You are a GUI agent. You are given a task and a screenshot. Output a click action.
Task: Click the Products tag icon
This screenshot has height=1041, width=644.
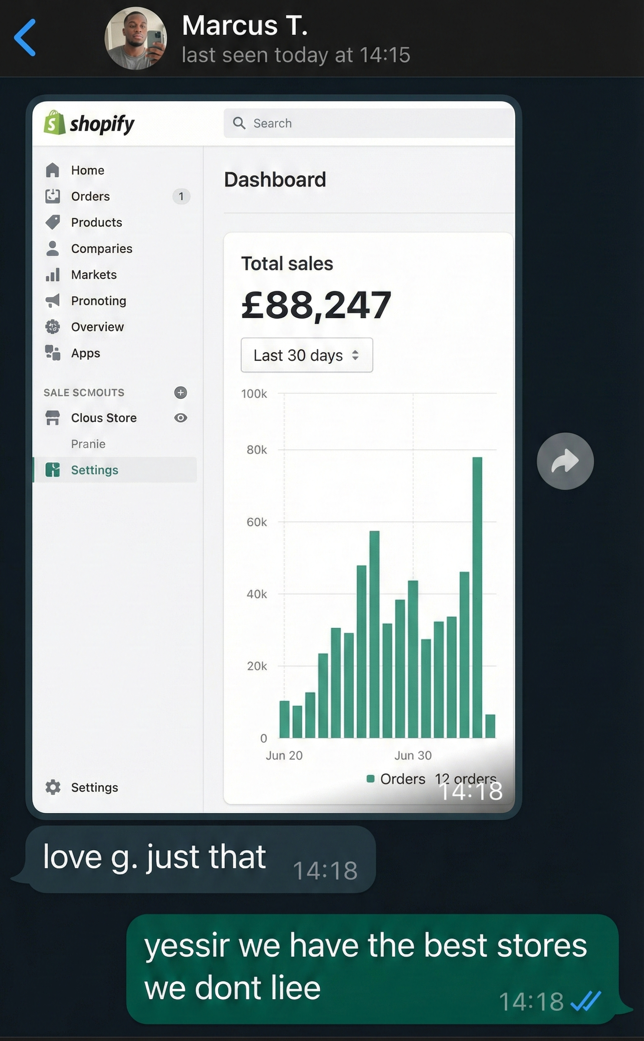[52, 222]
